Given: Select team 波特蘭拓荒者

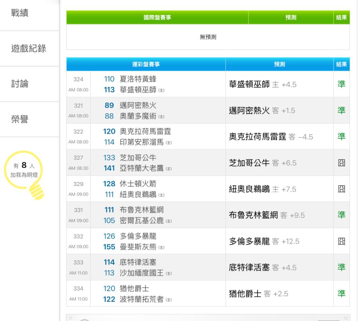Looking at the screenshot, I should [x=142, y=299].
